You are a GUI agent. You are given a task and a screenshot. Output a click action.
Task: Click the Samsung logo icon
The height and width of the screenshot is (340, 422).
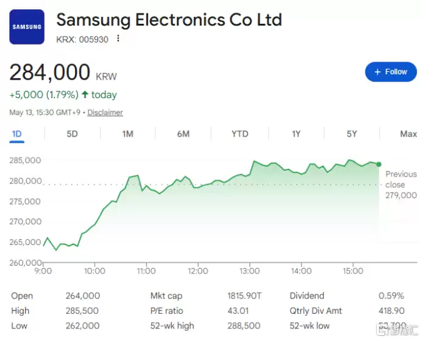(x=27, y=27)
